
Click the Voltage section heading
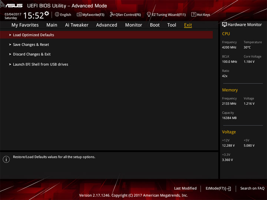(x=229, y=132)
